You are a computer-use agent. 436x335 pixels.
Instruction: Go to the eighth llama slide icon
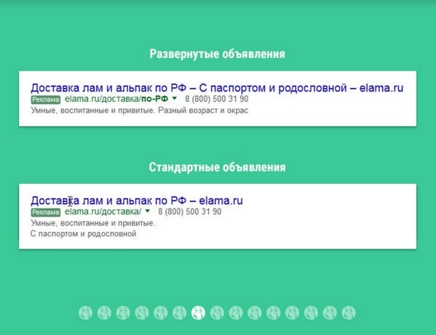pos(217,312)
